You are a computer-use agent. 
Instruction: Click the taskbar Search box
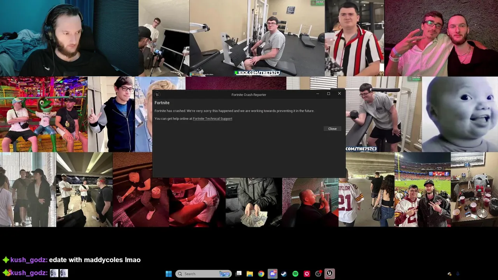point(203,274)
